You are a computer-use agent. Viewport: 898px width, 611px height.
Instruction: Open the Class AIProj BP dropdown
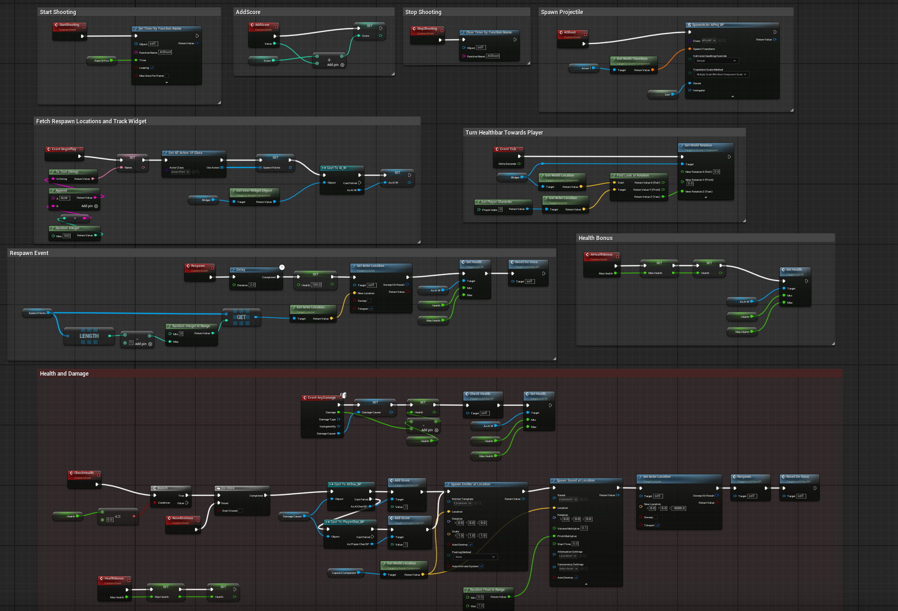pyautogui.click(x=709, y=40)
